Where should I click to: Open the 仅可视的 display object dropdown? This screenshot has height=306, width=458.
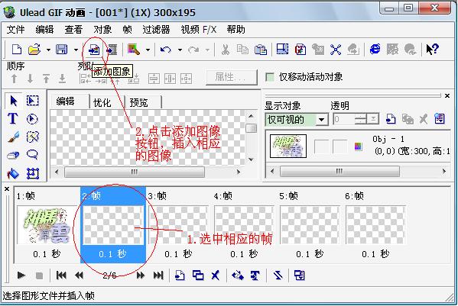[322, 120]
